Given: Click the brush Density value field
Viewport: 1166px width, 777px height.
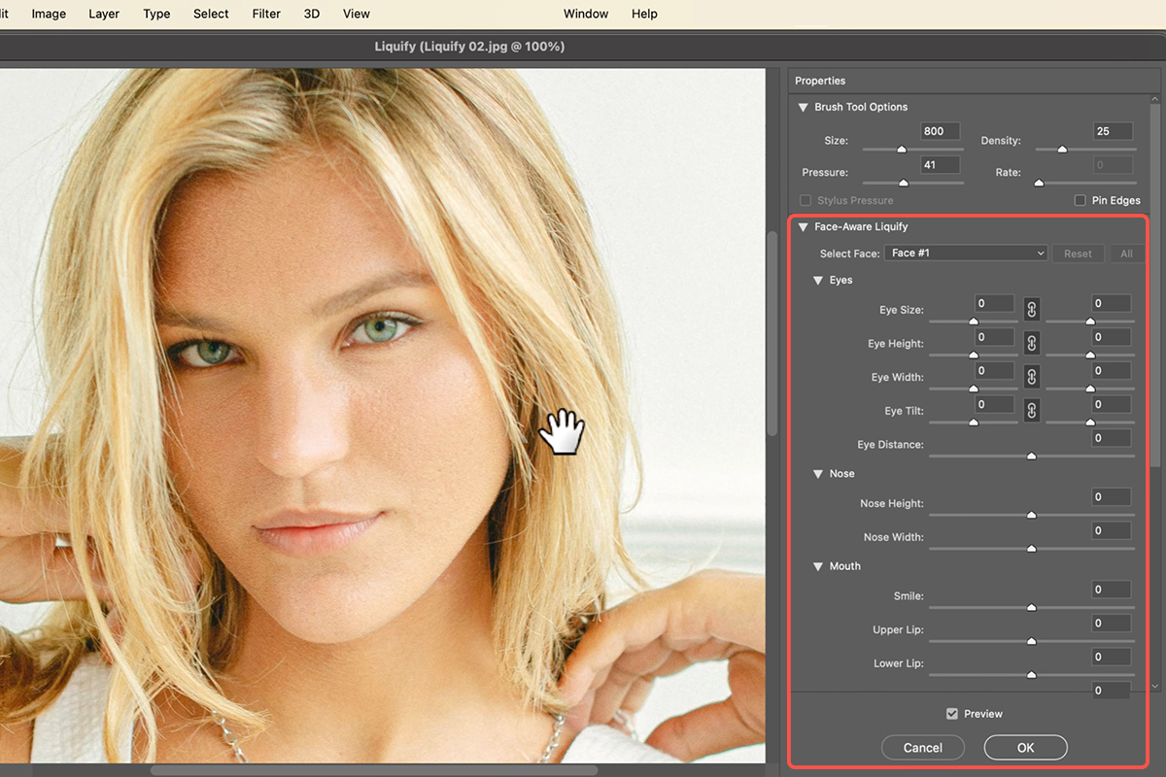Looking at the screenshot, I should coord(1115,131).
